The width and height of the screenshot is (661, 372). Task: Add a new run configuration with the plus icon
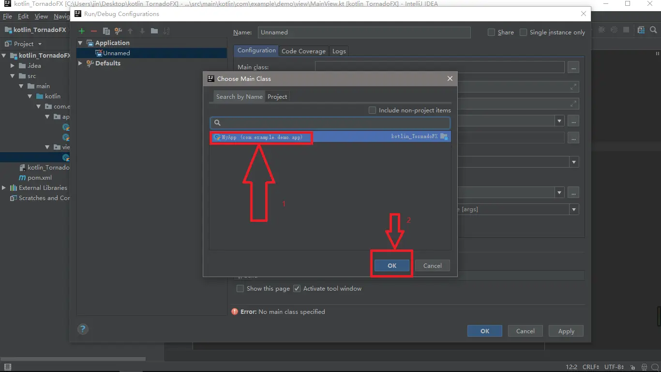coord(82,31)
